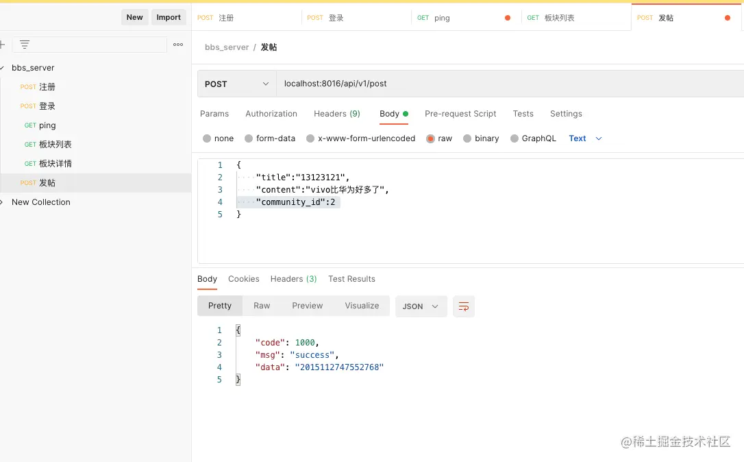Click the "content" line in body editor
744x462 pixels.
click(322, 190)
